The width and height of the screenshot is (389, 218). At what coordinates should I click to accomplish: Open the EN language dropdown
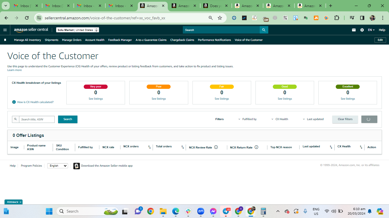[x=371, y=30]
